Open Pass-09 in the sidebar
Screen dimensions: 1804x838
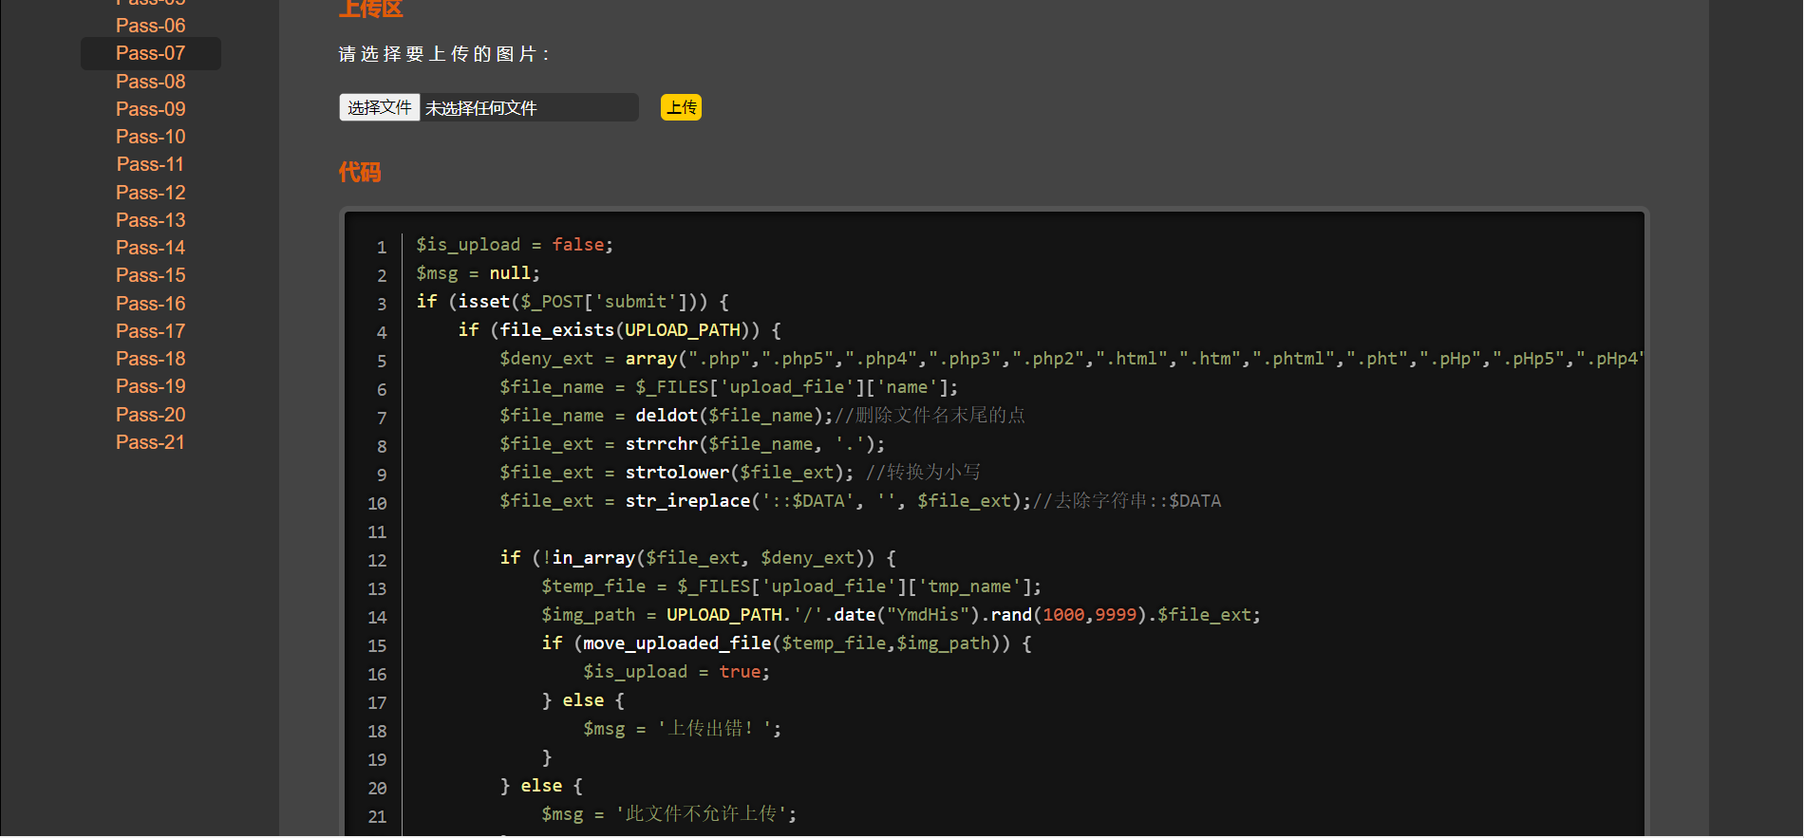tap(150, 109)
